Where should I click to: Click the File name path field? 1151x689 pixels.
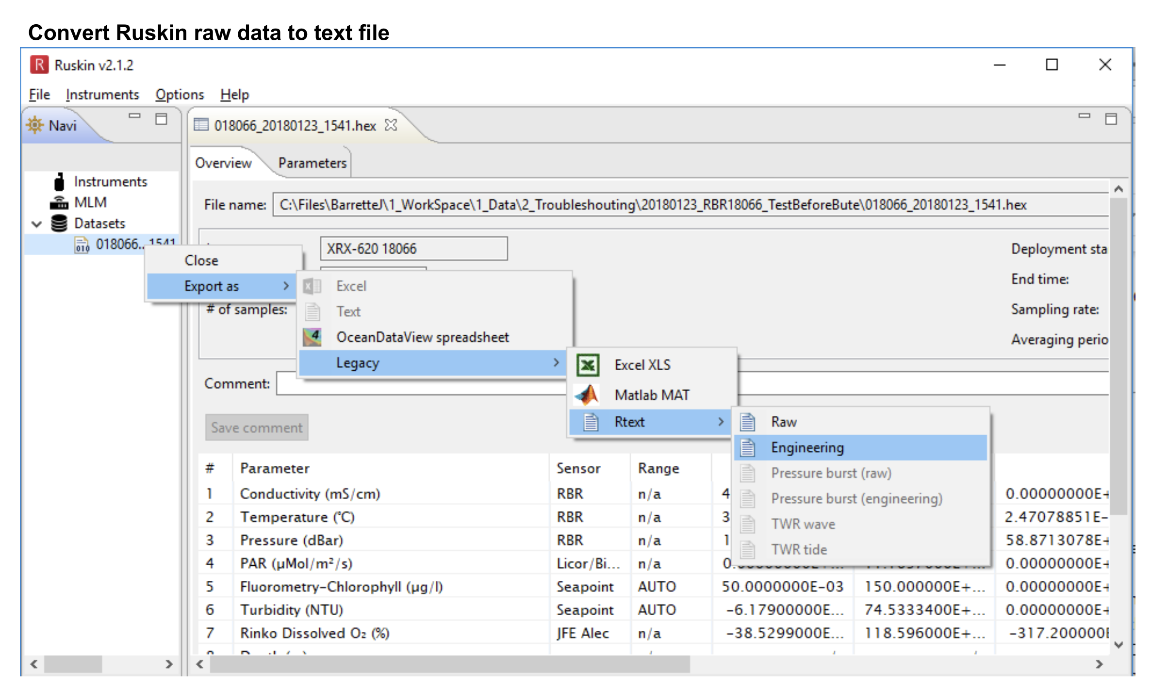[691, 205]
